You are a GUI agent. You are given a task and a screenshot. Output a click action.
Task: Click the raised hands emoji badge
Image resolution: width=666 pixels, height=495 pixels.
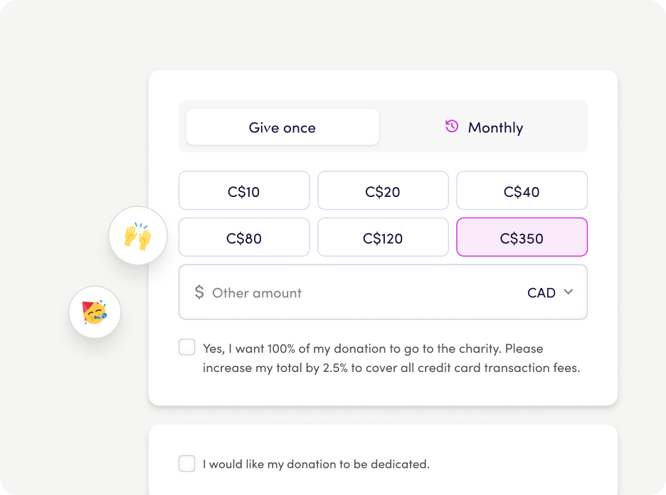click(x=137, y=235)
